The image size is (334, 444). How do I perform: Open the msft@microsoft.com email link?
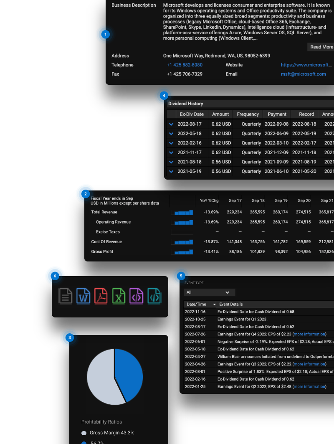click(303, 74)
